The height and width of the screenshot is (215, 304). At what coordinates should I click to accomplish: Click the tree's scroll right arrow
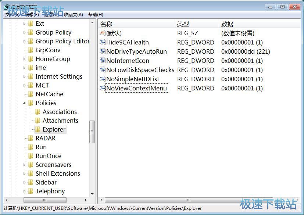coord(86,200)
